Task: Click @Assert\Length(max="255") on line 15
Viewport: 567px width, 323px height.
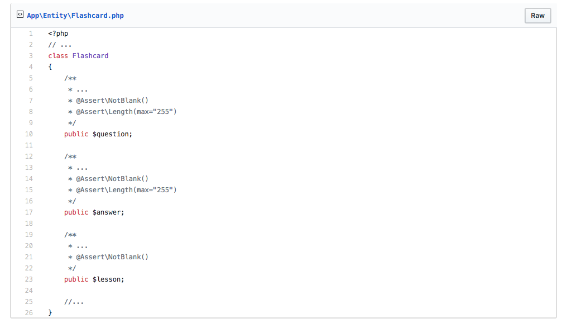Action: point(126,190)
